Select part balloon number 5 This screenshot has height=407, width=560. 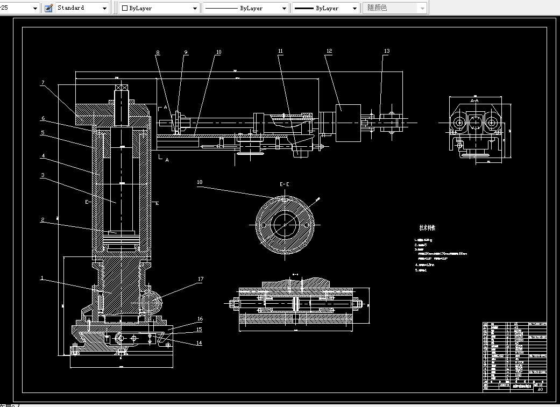coord(42,133)
